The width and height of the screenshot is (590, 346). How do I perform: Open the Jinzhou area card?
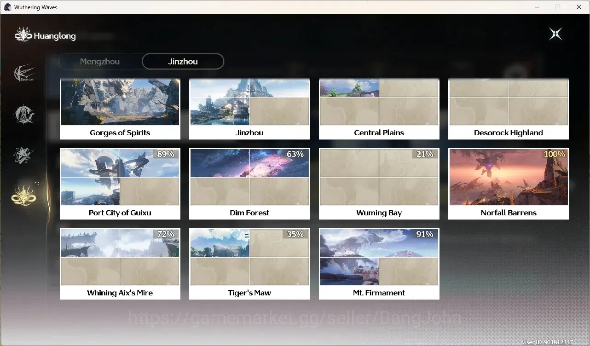pos(249,109)
